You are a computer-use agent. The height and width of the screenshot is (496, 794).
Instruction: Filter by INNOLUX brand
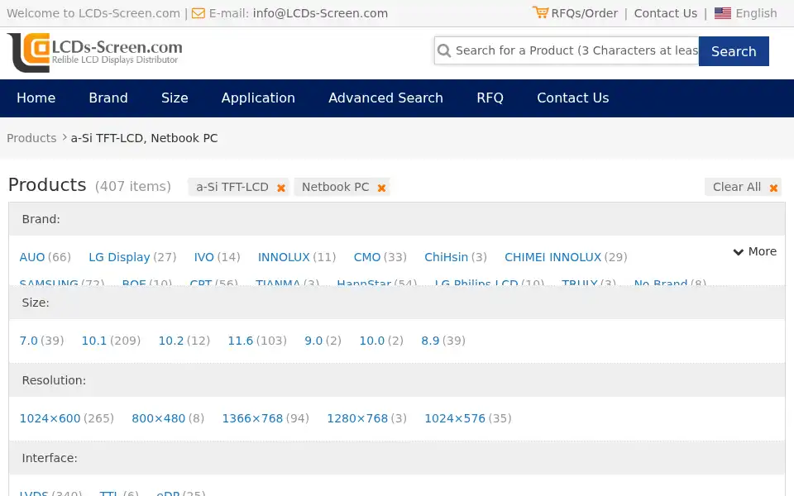click(x=284, y=257)
